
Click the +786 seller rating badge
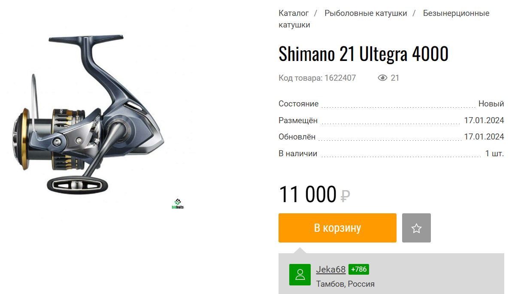[x=359, y=270]
